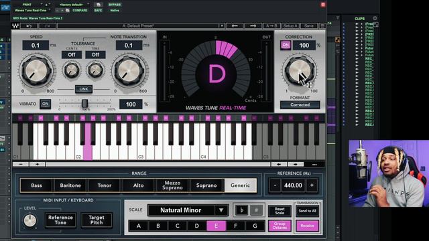
Task: Select sharp accidental notation button
Action: 256,210
